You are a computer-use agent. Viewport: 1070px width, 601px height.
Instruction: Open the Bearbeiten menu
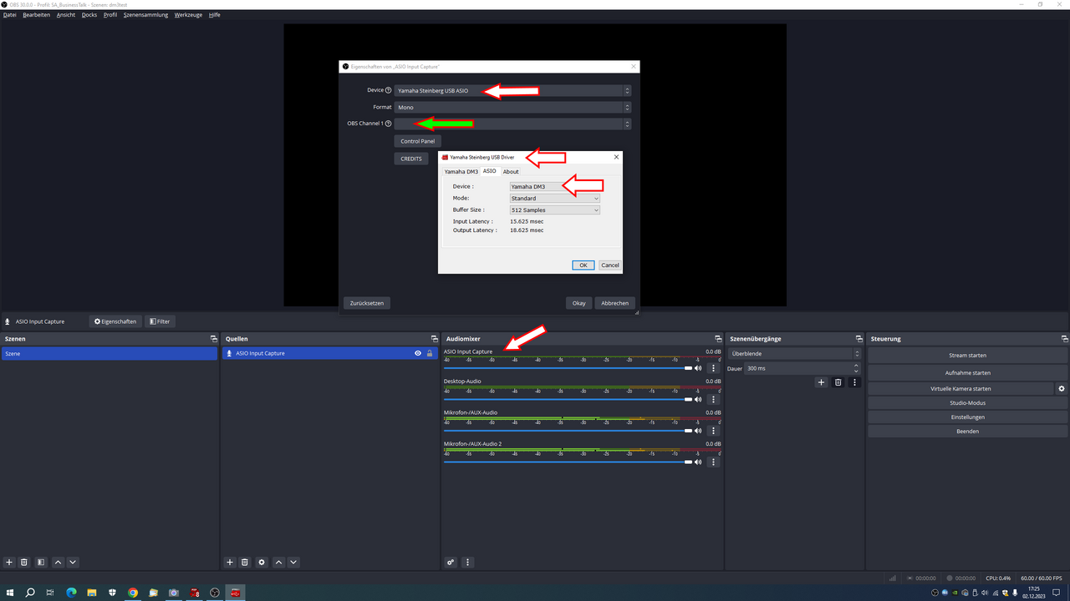click(36, 15)
